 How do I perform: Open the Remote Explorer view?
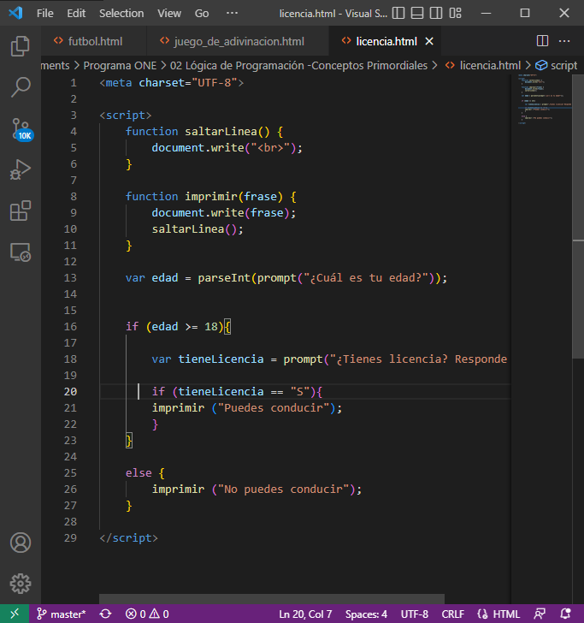click(20, 252)
